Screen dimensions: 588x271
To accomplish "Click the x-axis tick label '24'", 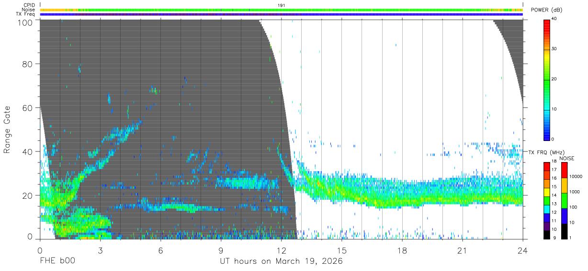I will coord(522,250).
